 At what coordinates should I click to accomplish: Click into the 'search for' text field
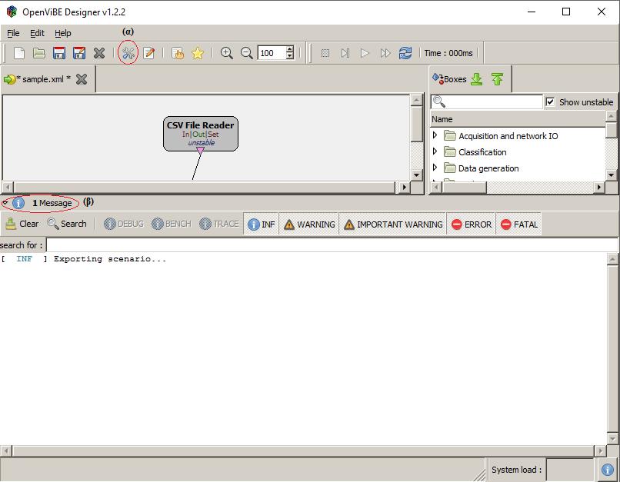point(332,245)
